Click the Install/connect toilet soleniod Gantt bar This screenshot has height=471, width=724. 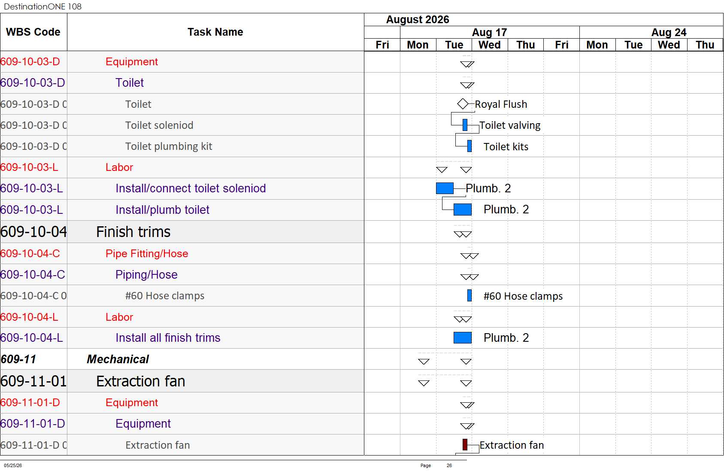coord(445,188)
